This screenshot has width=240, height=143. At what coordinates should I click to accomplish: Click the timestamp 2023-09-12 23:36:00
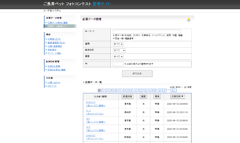(177, 137)
